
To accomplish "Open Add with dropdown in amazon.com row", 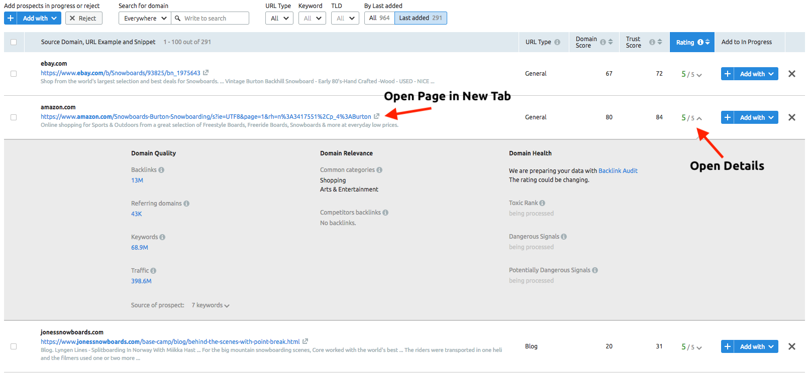I will coord(756,117).
